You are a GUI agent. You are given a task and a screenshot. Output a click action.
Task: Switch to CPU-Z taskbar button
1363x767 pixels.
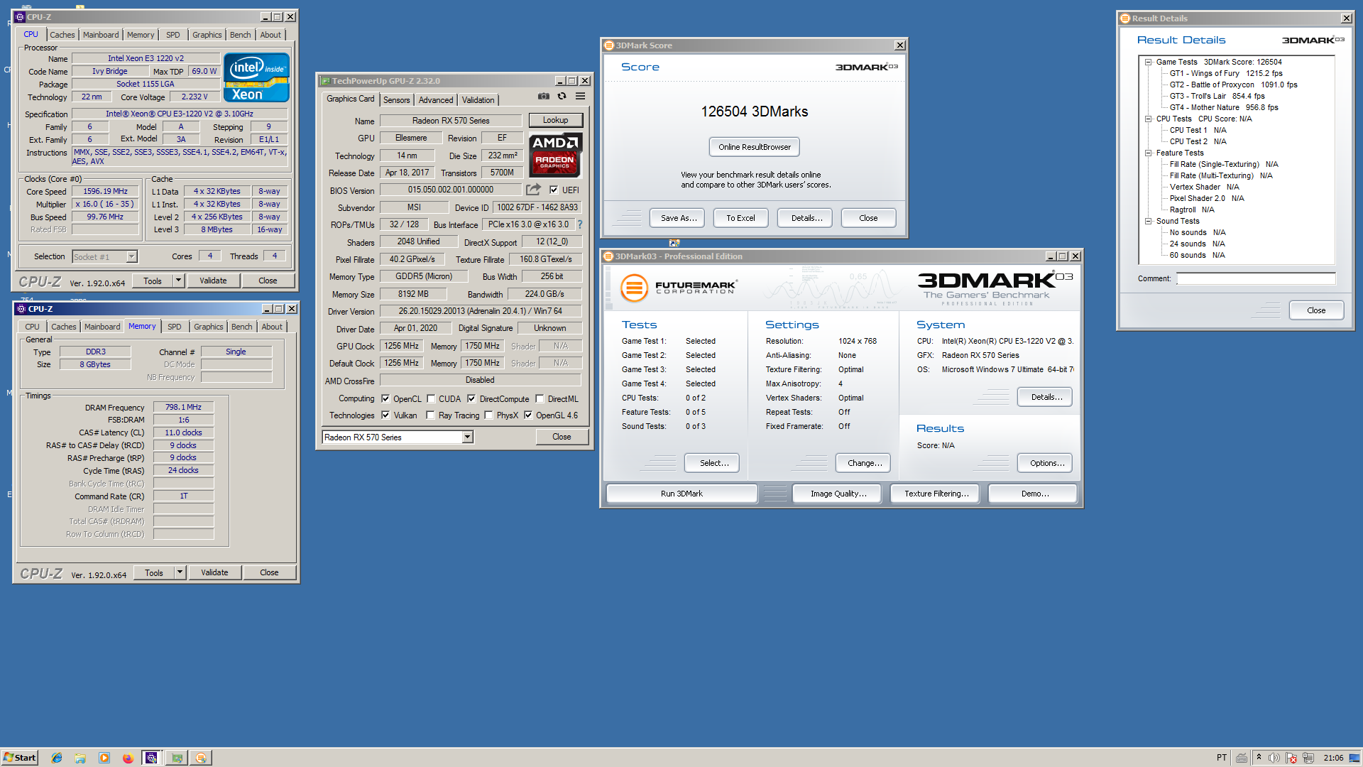[151, 758]
